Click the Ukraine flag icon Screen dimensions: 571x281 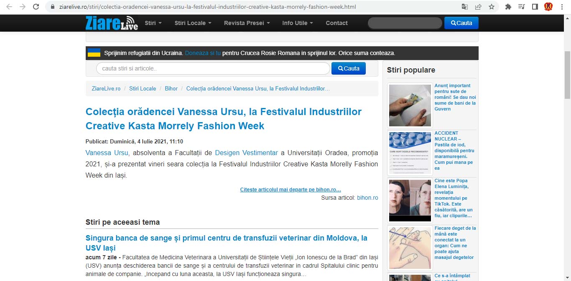[x=94, y=53]
